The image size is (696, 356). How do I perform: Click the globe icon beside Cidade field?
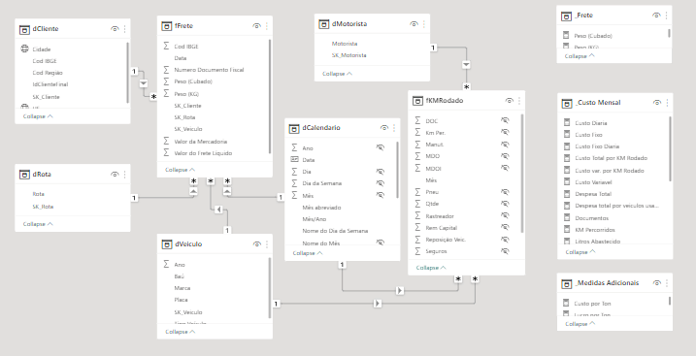[x=25, y=49]
